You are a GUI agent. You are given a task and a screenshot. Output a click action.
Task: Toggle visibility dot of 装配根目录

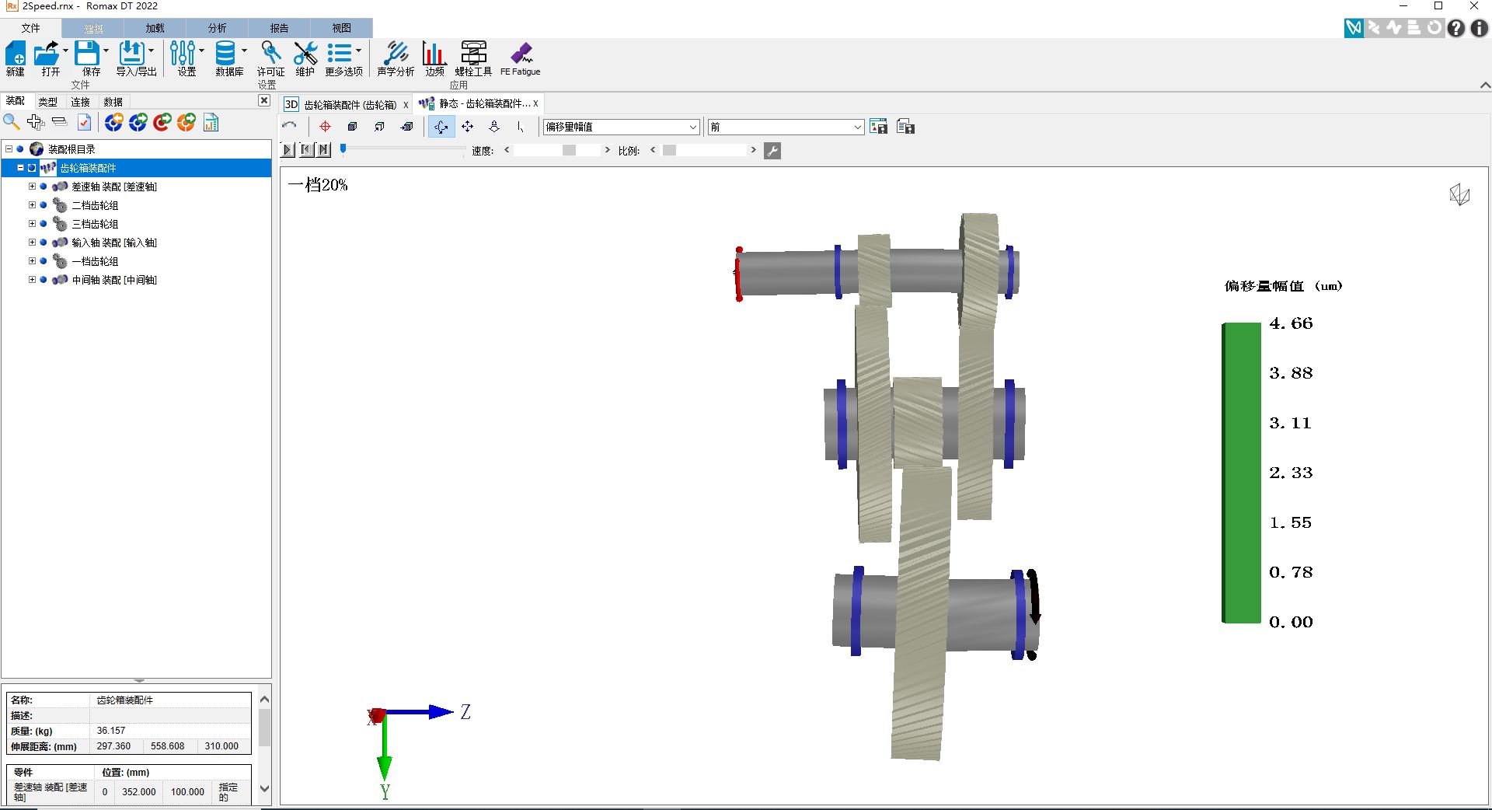(20, 149)
